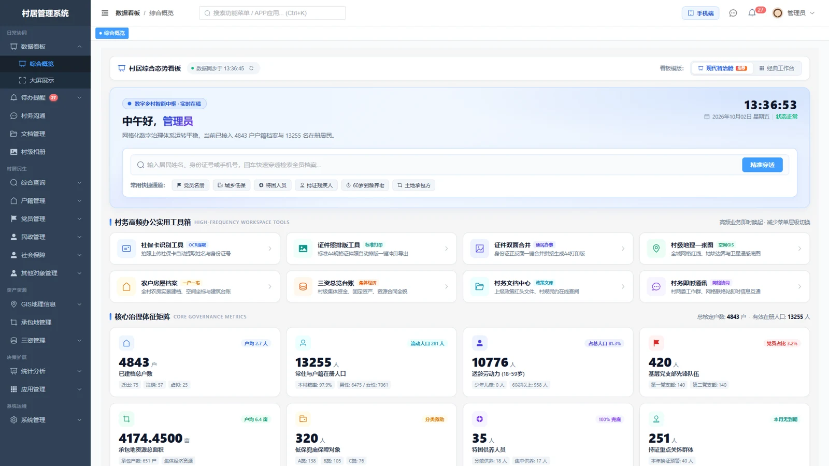Viewport: 829px width, 466px height.
Task: Click the party flag icon on 420 card
Action: [x=656, y=343]
